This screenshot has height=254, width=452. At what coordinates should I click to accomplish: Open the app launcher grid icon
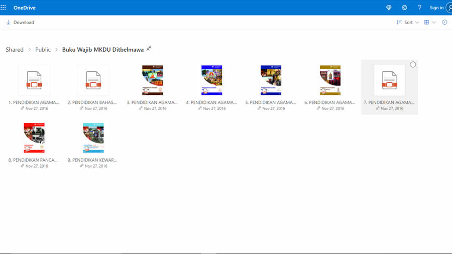click(x=4, y=8)
